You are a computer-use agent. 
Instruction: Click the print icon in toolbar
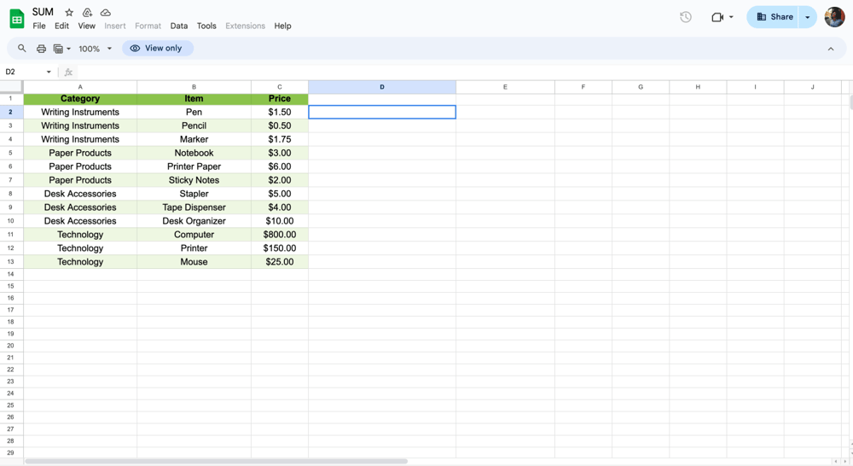pyautogui.click(x=41, y=49)
